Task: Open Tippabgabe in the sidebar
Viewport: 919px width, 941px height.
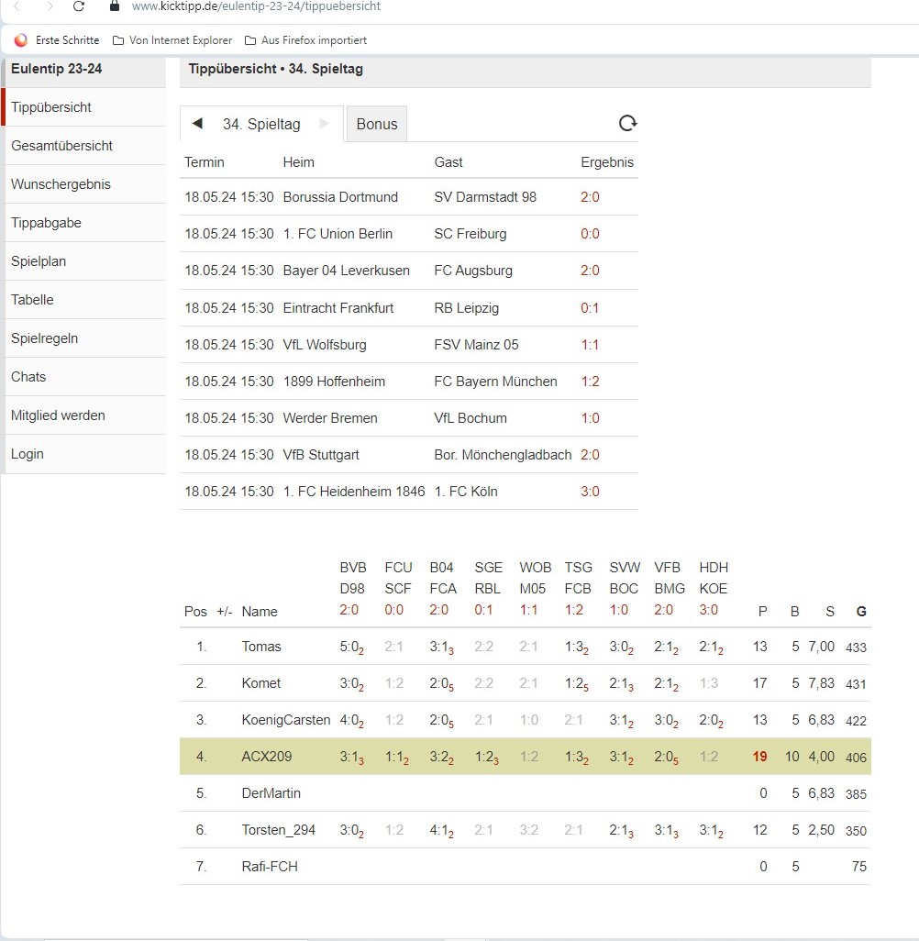Action: pos(85,223)
